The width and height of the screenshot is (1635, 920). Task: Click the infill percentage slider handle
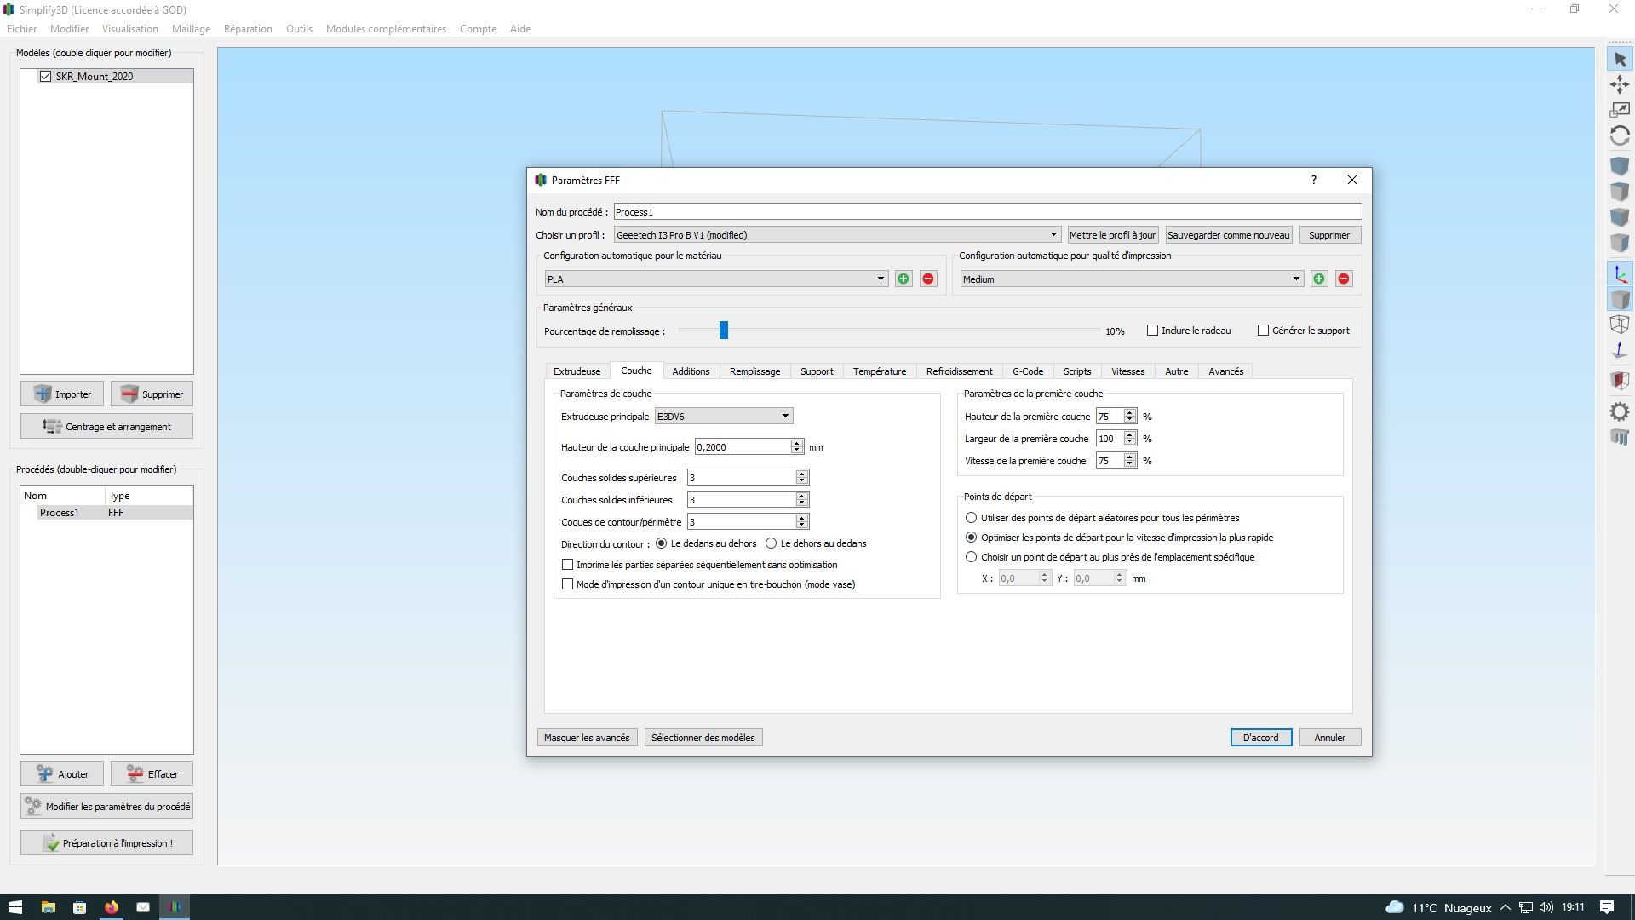tap(724, 331)
